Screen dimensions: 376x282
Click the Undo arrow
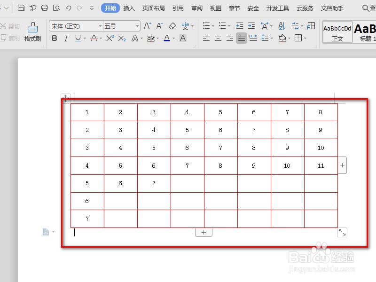tap(68, 8)
